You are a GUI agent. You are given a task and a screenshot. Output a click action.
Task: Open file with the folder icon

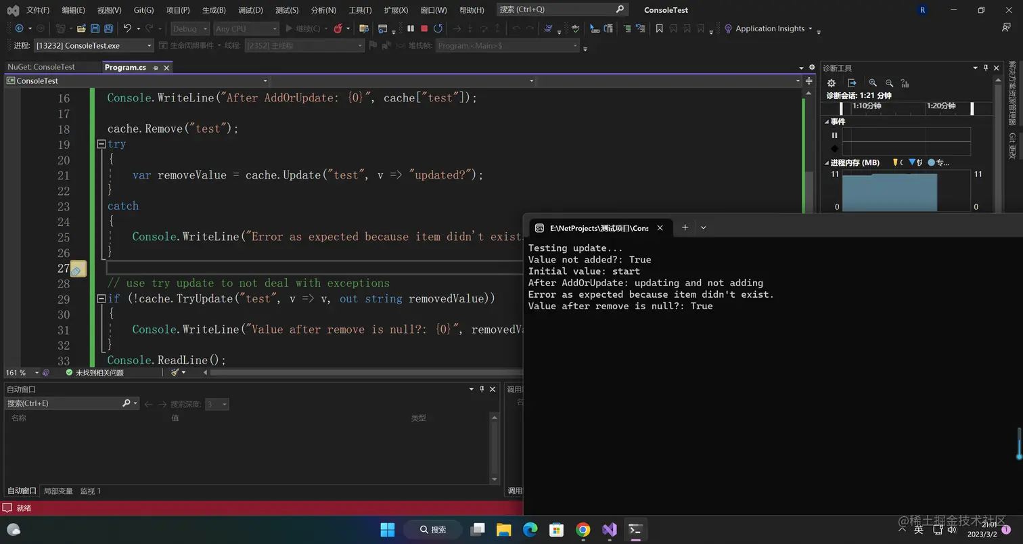coord(81,28)
